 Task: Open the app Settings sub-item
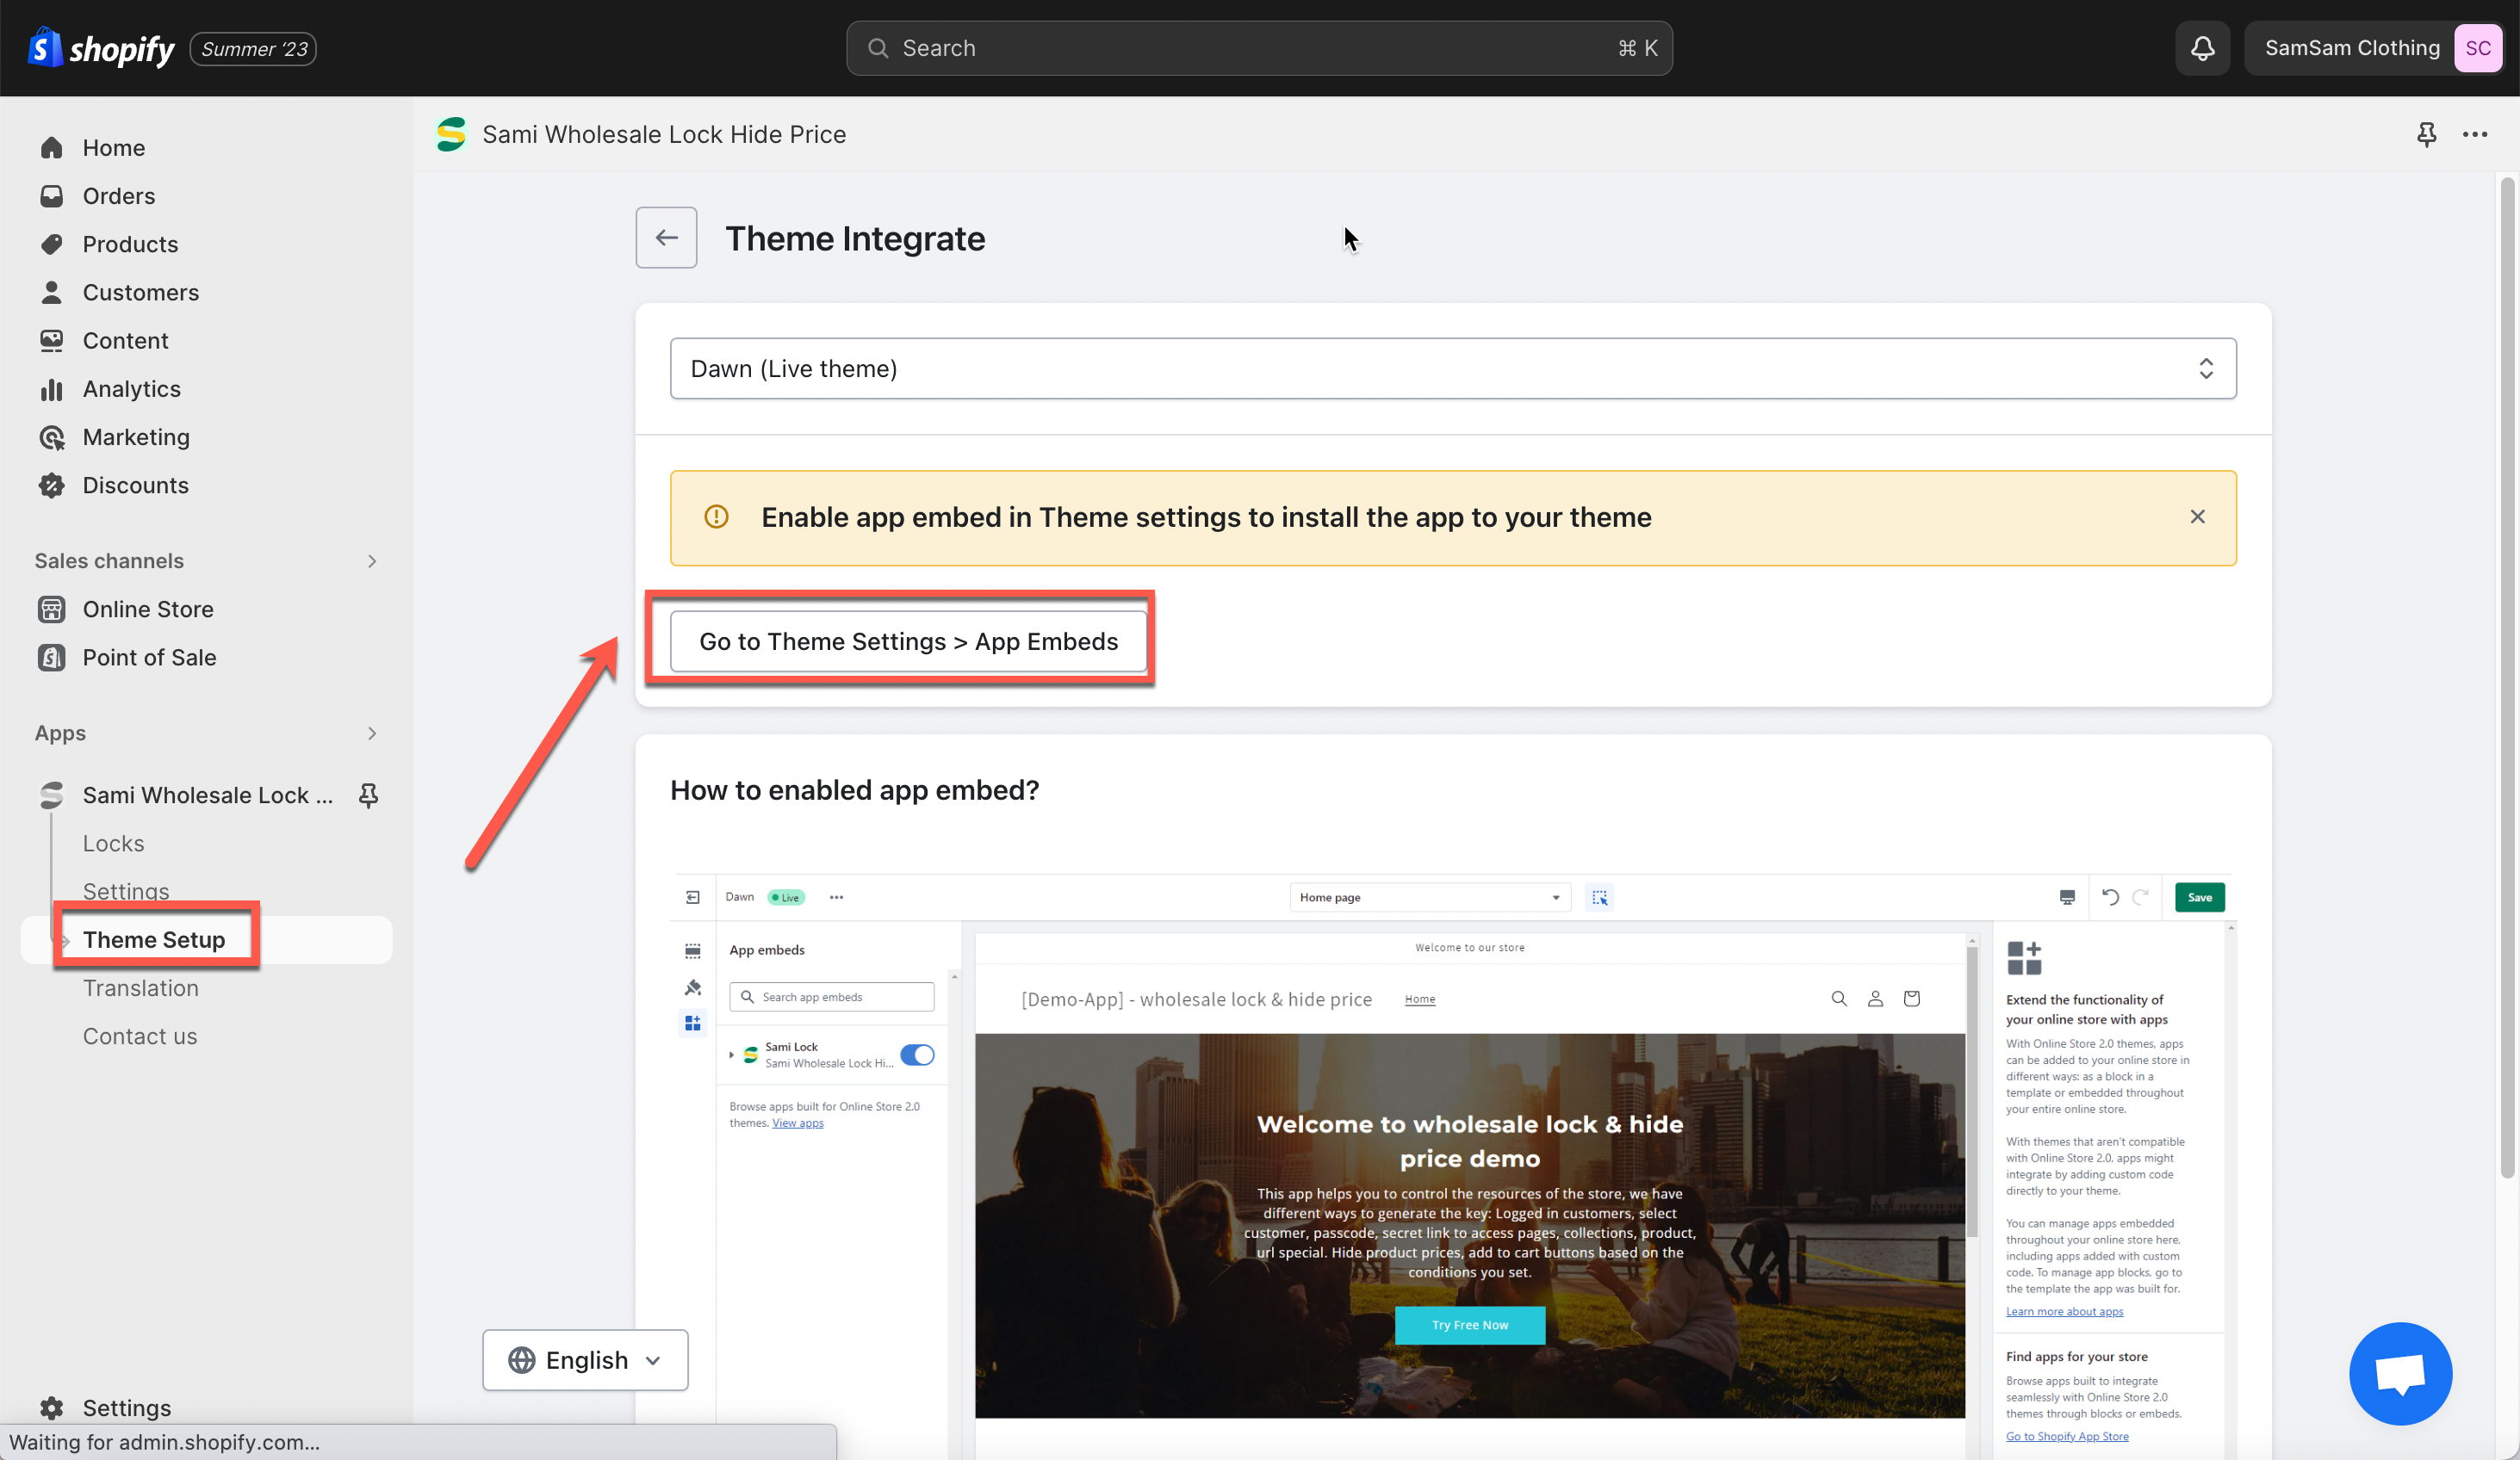click(x=126, y=891)
